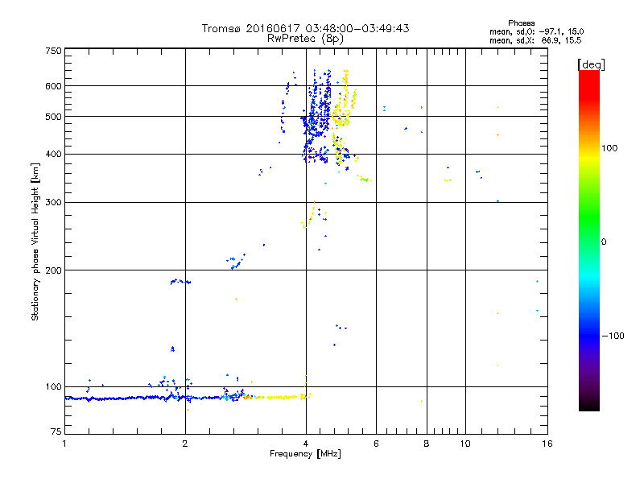The image size is (644, 483).
Task: Click the colorbar tick label "-100"
Action: (x=613, y=336)
